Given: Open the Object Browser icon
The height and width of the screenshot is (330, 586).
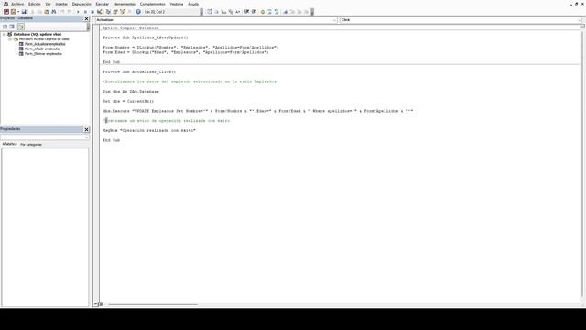Looking at the screenshot, I should 122,12.
